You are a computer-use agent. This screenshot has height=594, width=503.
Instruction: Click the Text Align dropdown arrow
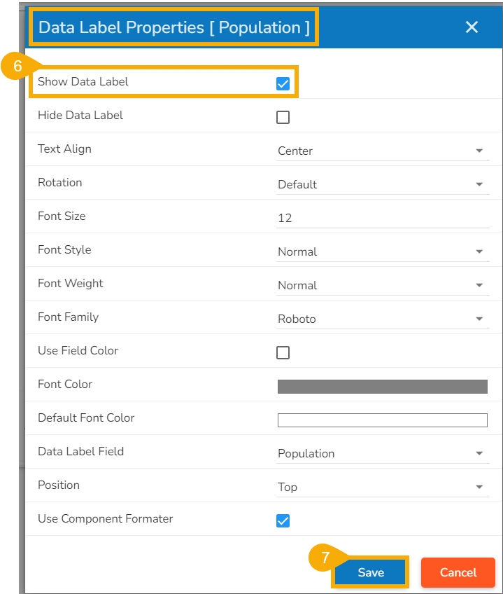click(x=479, y=151)
